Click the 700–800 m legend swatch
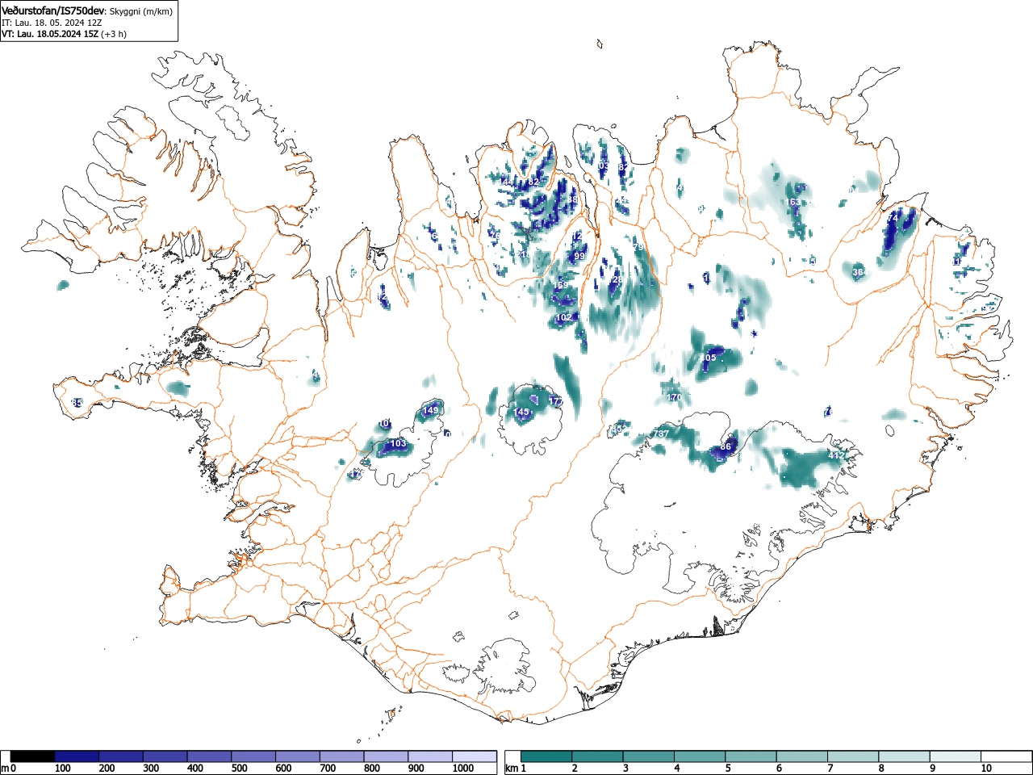 (x=341, y=756)
